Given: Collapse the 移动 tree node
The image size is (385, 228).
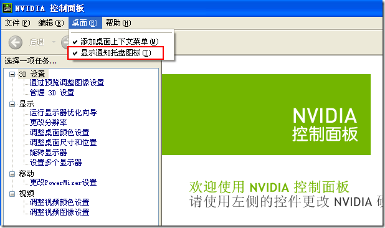Looking at the screenshot, I should click(12, 174).
